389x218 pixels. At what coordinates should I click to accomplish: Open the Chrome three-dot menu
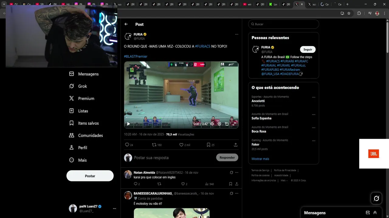[384, 13]
